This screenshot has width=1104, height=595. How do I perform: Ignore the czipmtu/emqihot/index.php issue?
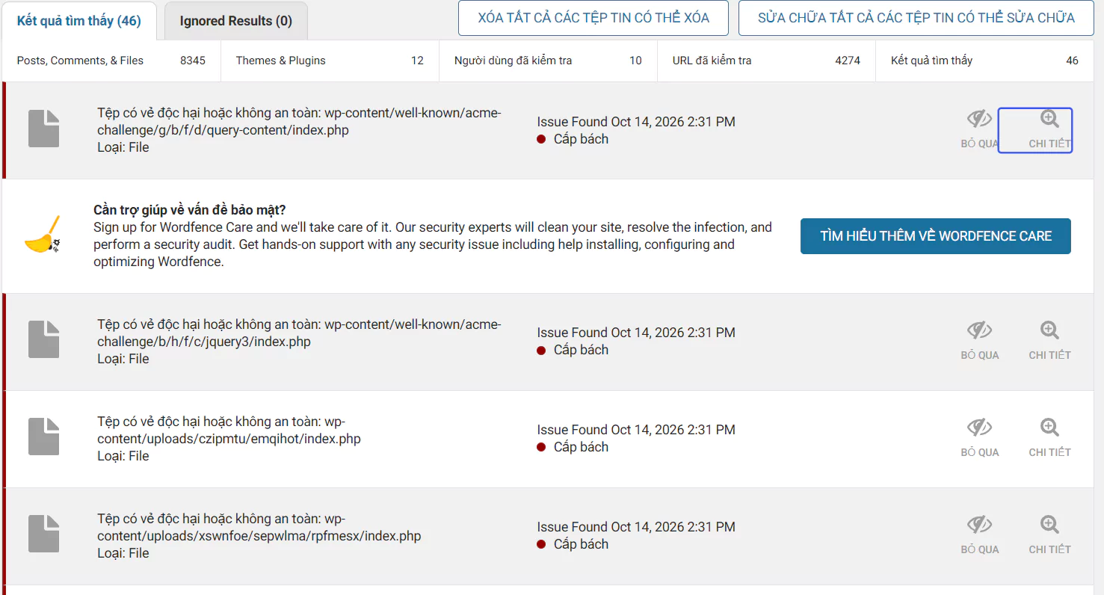979,438
